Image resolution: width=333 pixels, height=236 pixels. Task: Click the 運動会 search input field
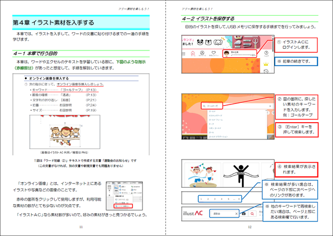[224, 214]
